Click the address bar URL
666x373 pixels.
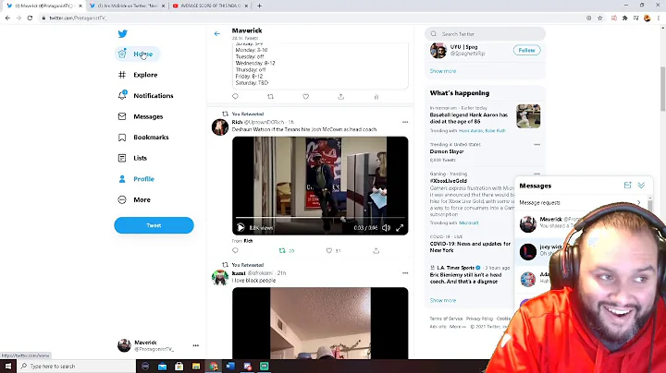pyautogui.click(x=78, y=18)
